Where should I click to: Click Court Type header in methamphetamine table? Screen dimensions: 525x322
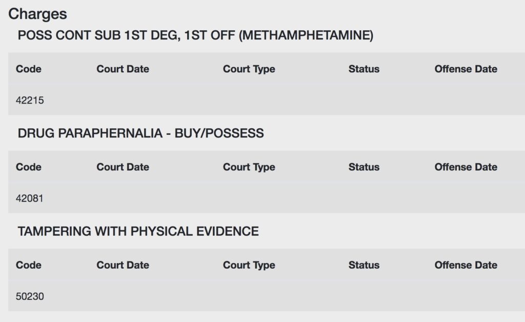click(249, 69)
